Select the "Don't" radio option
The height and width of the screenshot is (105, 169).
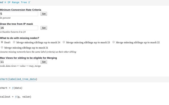pos(2,42)
